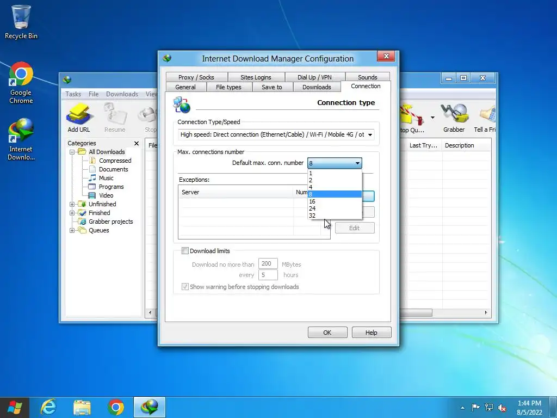Click the Add URL toolbar icon
The height and width of the screenshot is (418, 557).
[x=78, y=118]
